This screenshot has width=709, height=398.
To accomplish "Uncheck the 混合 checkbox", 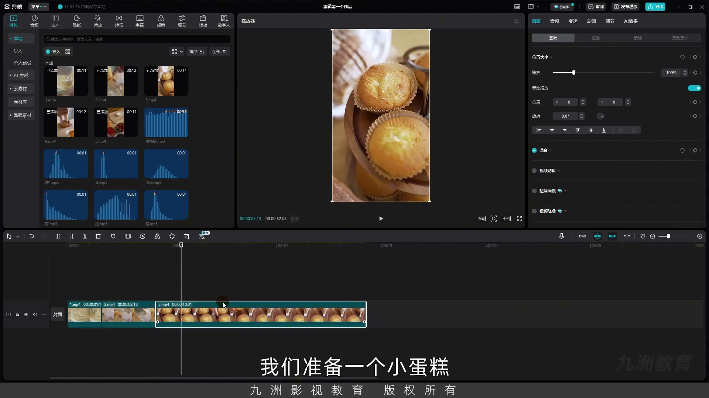I will pyautogui.click(x=534, y=150).
